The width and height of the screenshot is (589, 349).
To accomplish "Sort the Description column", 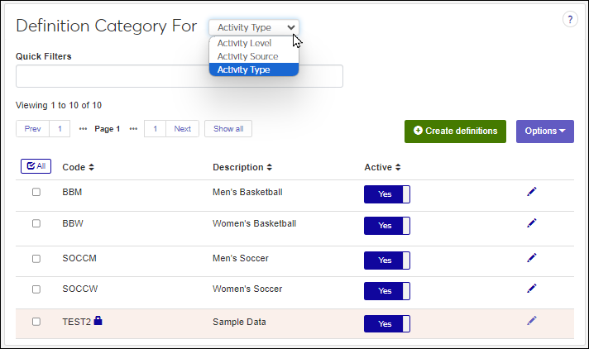I will click(x=268, y=167).
